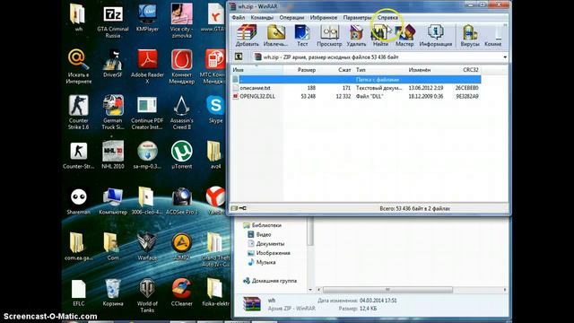The image size is (574, 323).
Task: Select the KMPlayer desktop icon
Action: 147,18
